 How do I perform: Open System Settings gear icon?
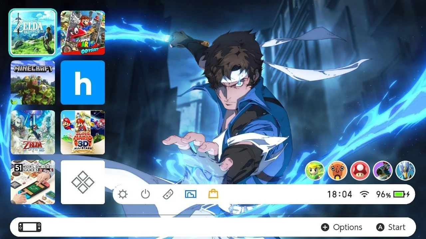point(123,194)
